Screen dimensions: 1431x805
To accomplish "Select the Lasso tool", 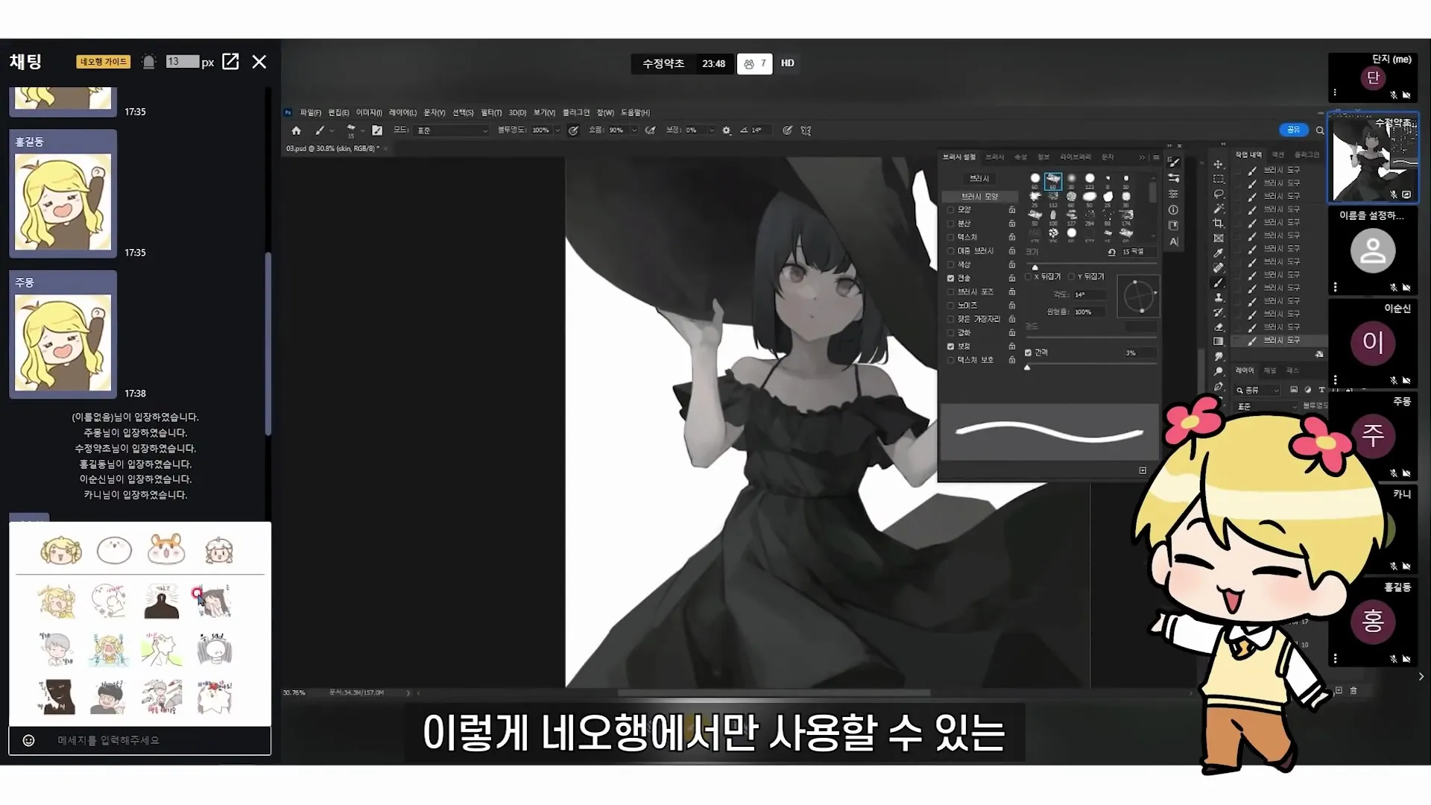I will (1219, 194).
